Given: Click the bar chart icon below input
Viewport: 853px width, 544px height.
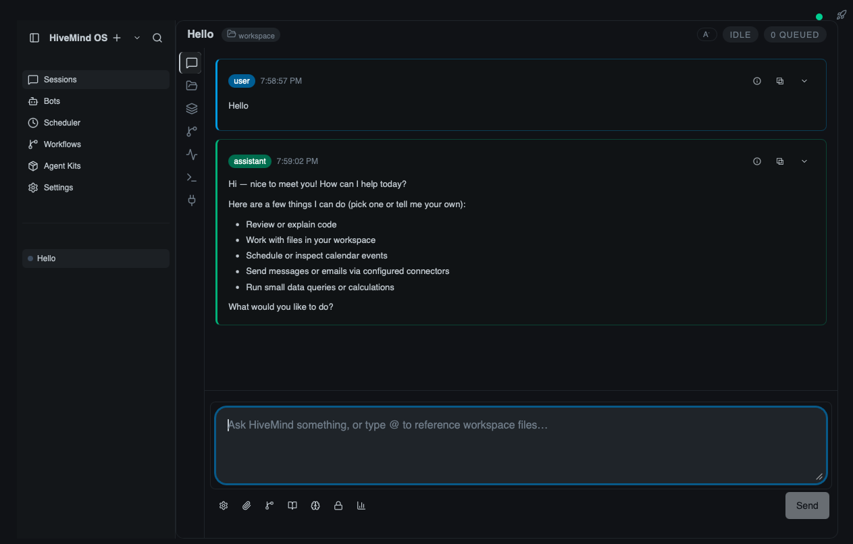Looking at the screenshot, I should (361, 506).
